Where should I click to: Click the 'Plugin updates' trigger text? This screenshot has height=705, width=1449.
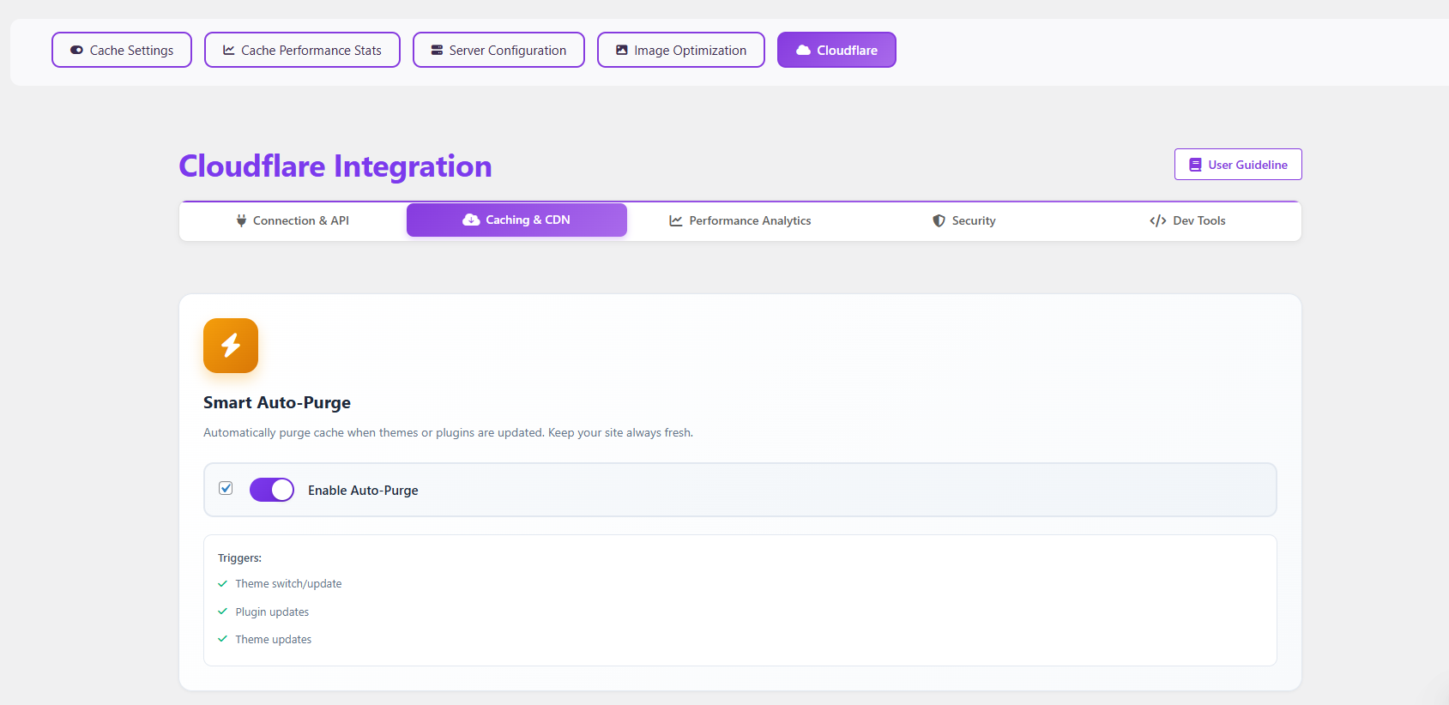[272, 612]
